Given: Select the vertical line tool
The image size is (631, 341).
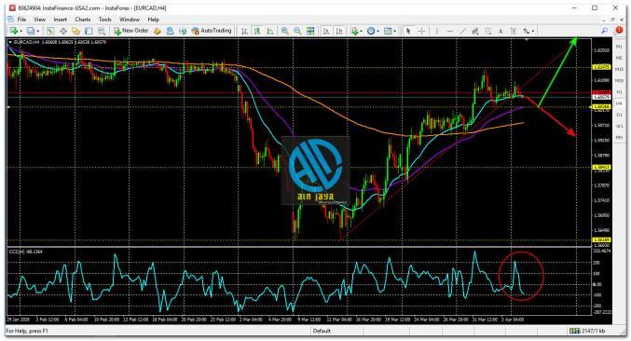Looking at the screenshot, I should [437, 31].
